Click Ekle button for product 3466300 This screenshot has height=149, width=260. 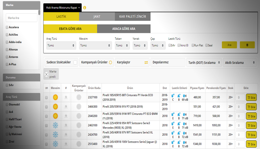(x=251, y=107)
